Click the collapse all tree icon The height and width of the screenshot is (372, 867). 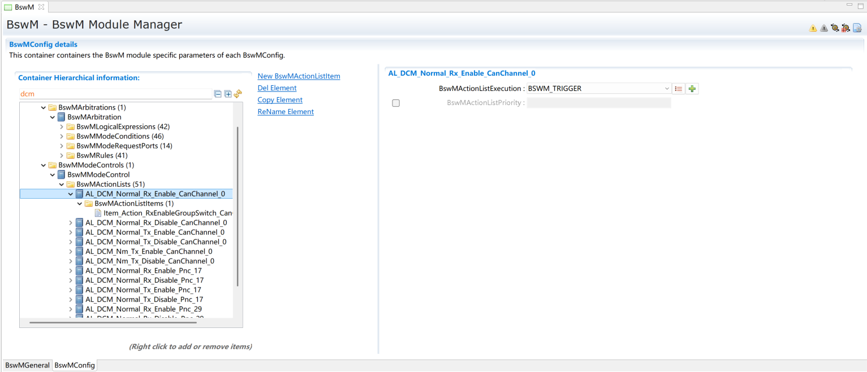(218, 94)
